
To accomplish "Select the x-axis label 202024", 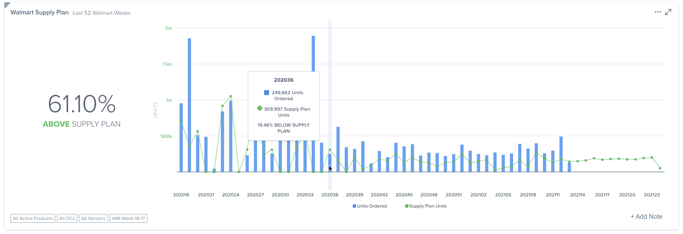I will pyautogui.click(x=231, y=195).
